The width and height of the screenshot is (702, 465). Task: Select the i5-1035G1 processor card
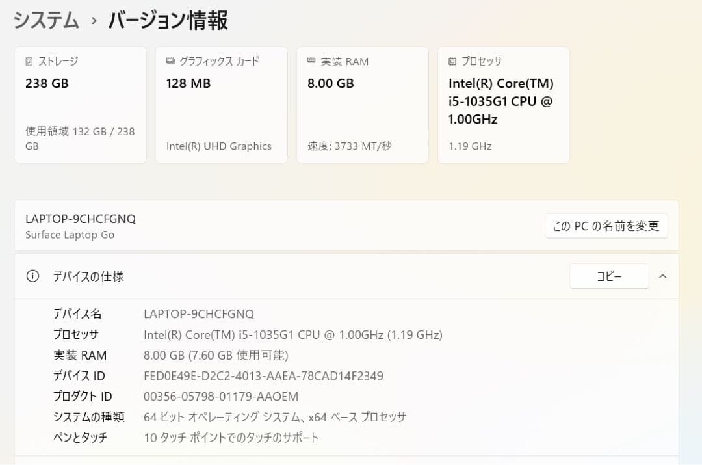pos(504,104)
